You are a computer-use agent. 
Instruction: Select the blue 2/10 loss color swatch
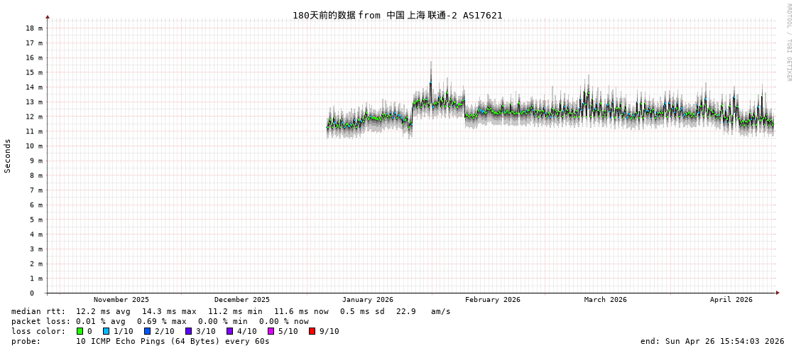pos(147,331)
